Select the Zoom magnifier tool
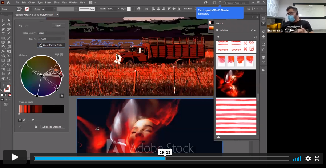 [9, 78]
